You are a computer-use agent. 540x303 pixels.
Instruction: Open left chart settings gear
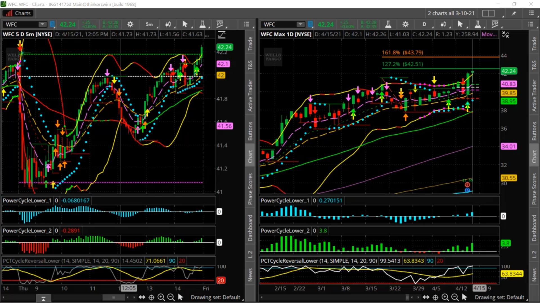click(x=130, y=24)
